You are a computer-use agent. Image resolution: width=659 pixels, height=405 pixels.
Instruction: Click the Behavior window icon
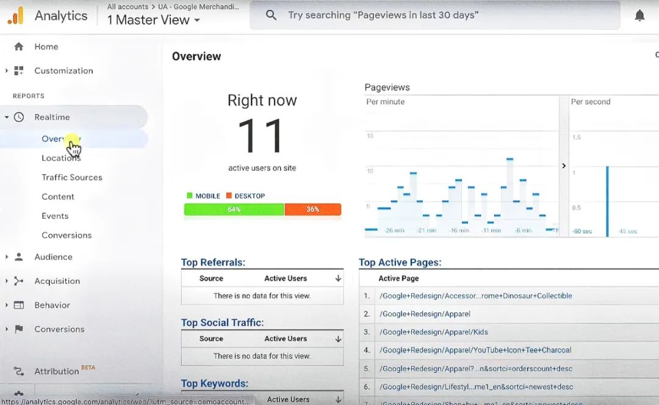(18, 305)
